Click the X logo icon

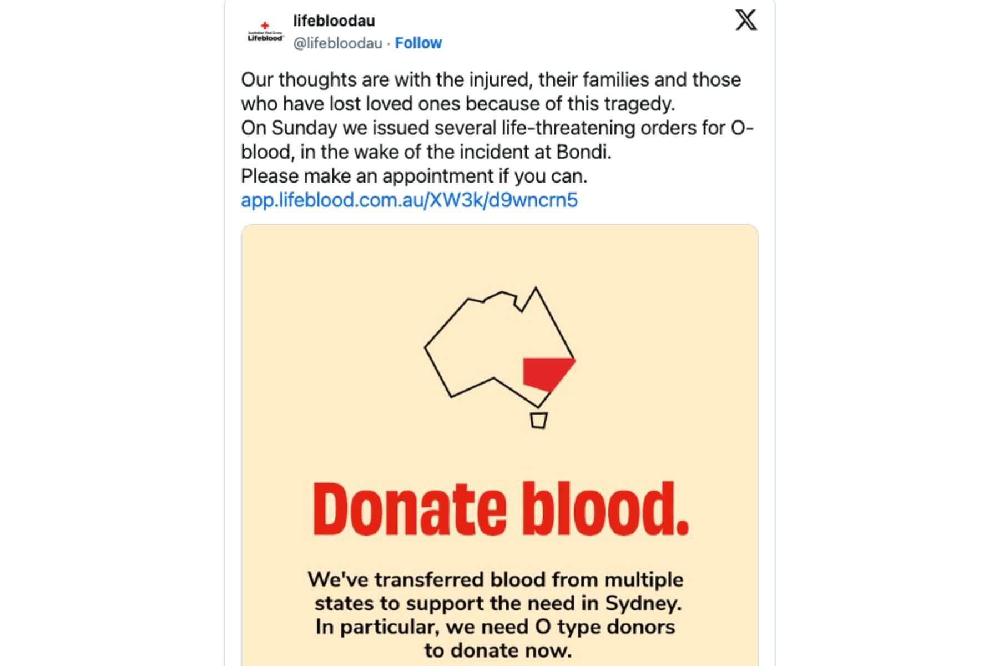pyautogui.click(x=746, y=20)
